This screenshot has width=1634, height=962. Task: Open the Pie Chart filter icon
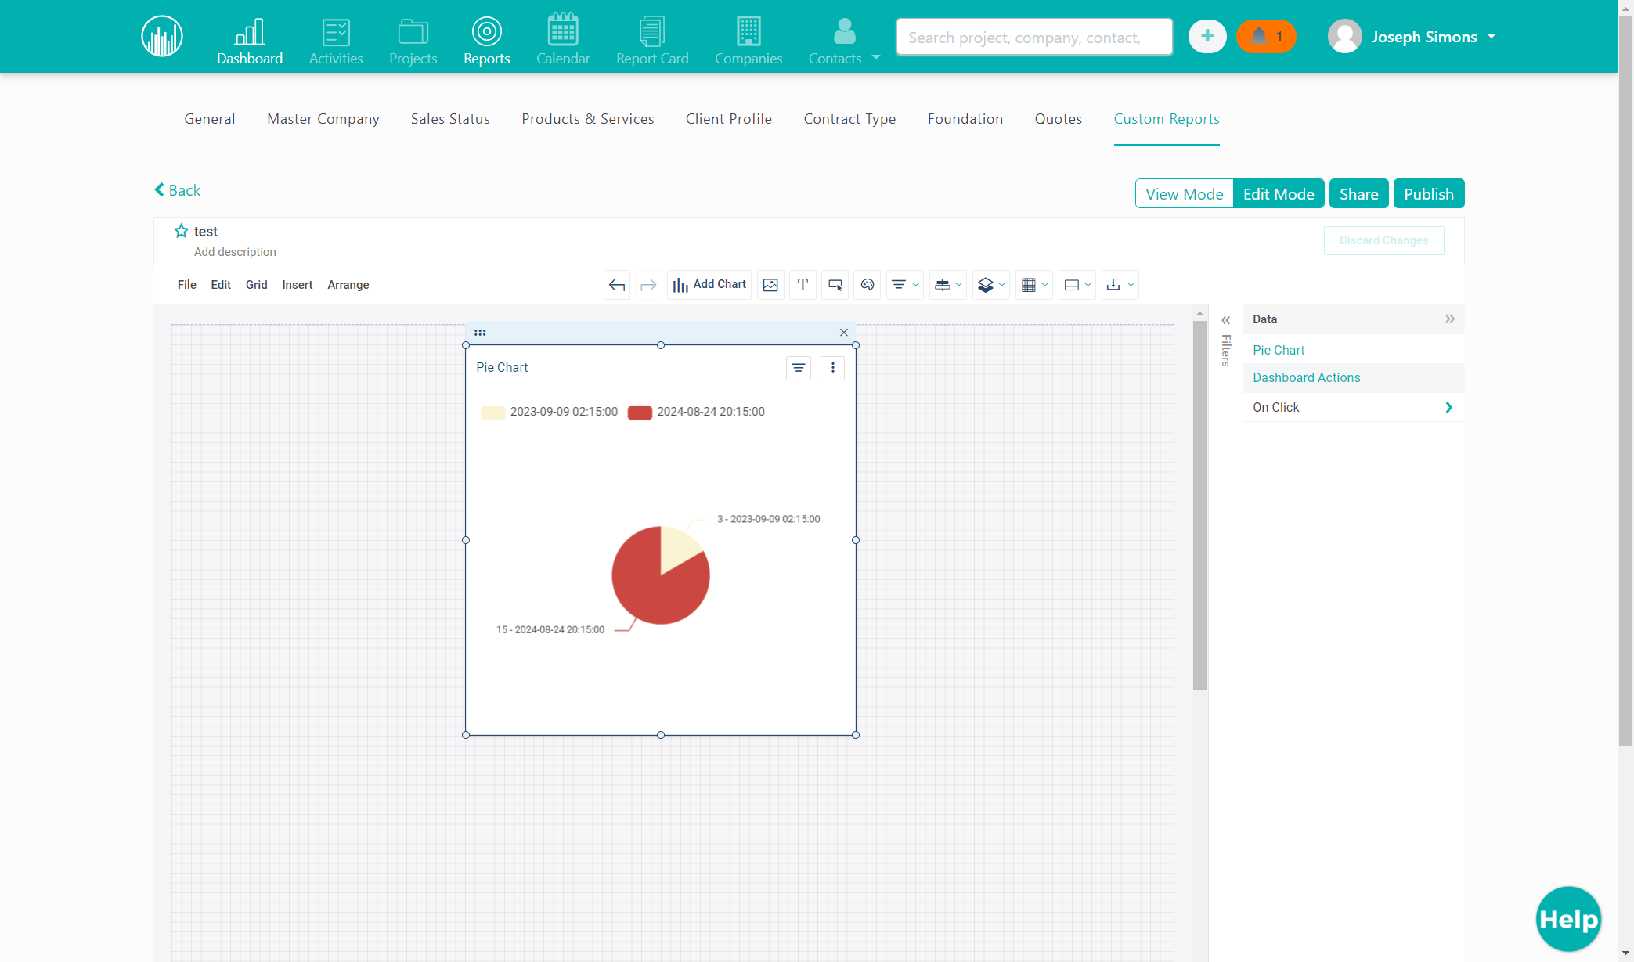point(799,368)
